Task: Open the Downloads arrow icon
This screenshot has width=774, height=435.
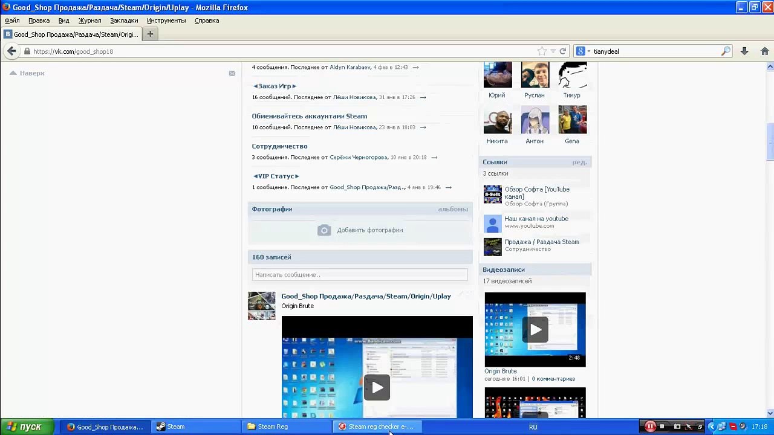Action: (744, 51)
